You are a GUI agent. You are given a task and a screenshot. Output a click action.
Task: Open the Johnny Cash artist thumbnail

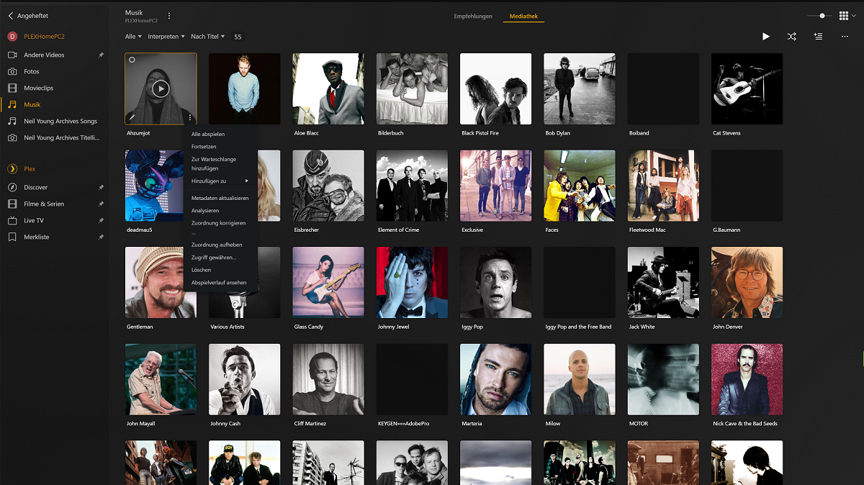pyautogui.click(x=245, y=379)
